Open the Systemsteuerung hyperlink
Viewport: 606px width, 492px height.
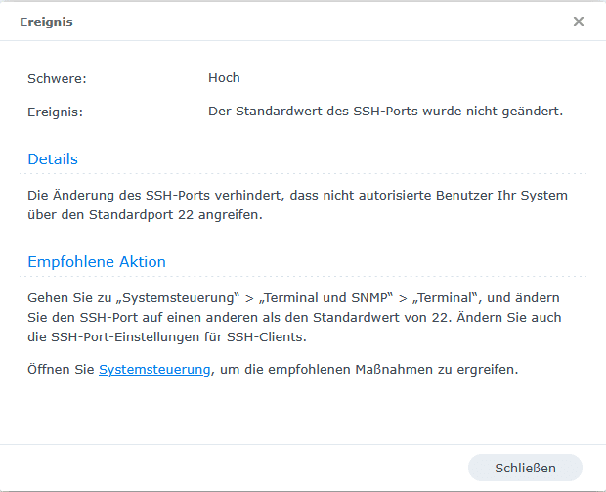tap(154, 369)
